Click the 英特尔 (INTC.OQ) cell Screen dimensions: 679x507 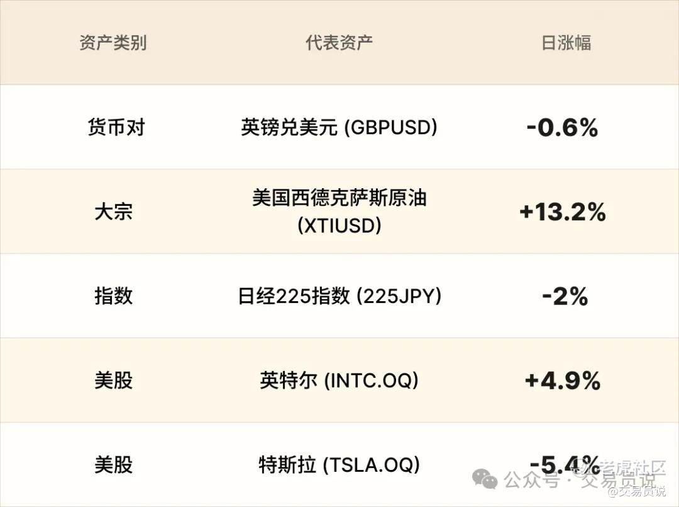[x=339, y=380]
